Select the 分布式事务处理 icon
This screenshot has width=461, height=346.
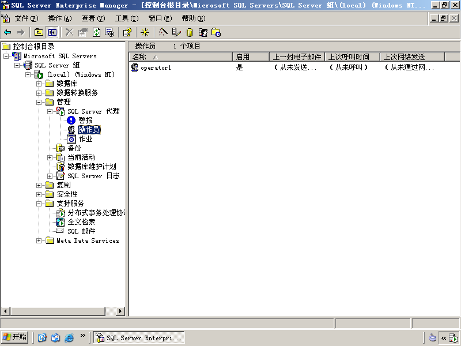[61, 213]
